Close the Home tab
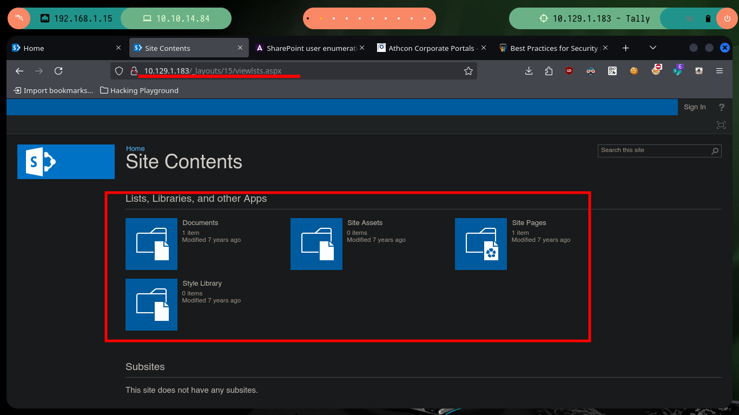This screenshot has height=415, width=739. point(118,48)
